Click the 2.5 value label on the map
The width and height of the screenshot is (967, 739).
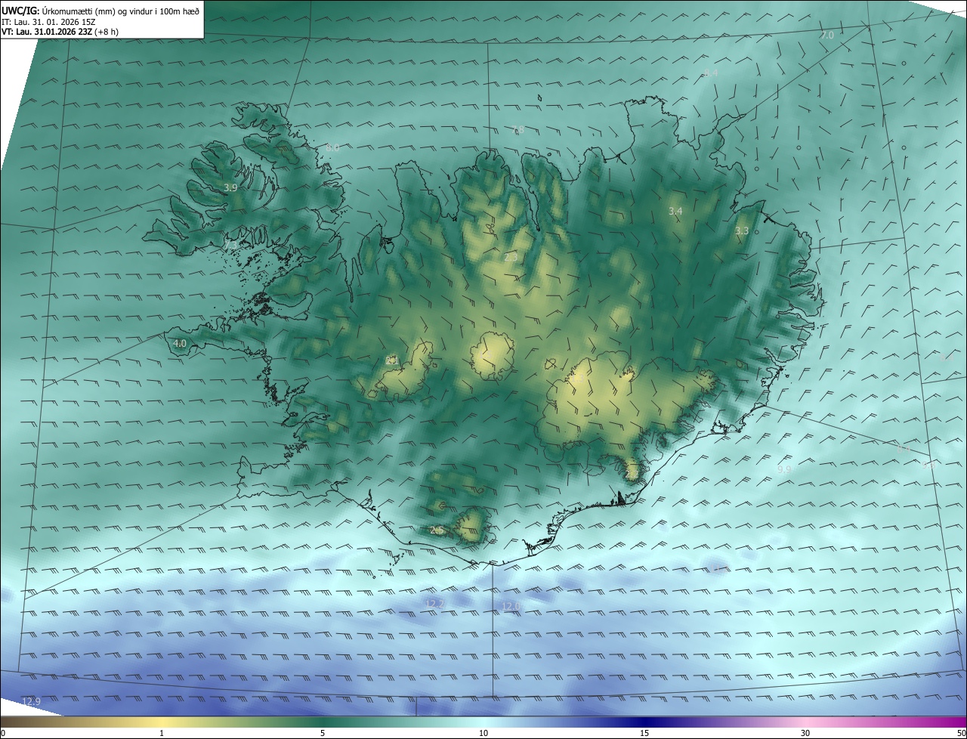pyautogui.click(x=437, y=530)
